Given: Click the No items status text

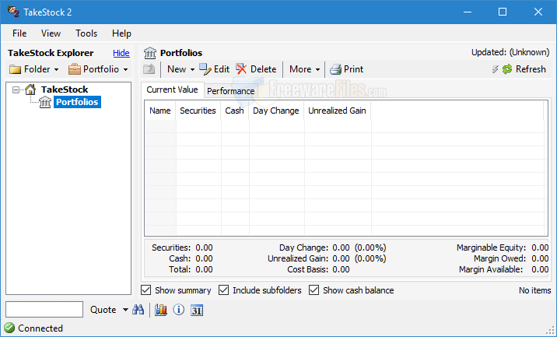Looking at the screenshot, I should pyautogui.click(x=535, y=290).
